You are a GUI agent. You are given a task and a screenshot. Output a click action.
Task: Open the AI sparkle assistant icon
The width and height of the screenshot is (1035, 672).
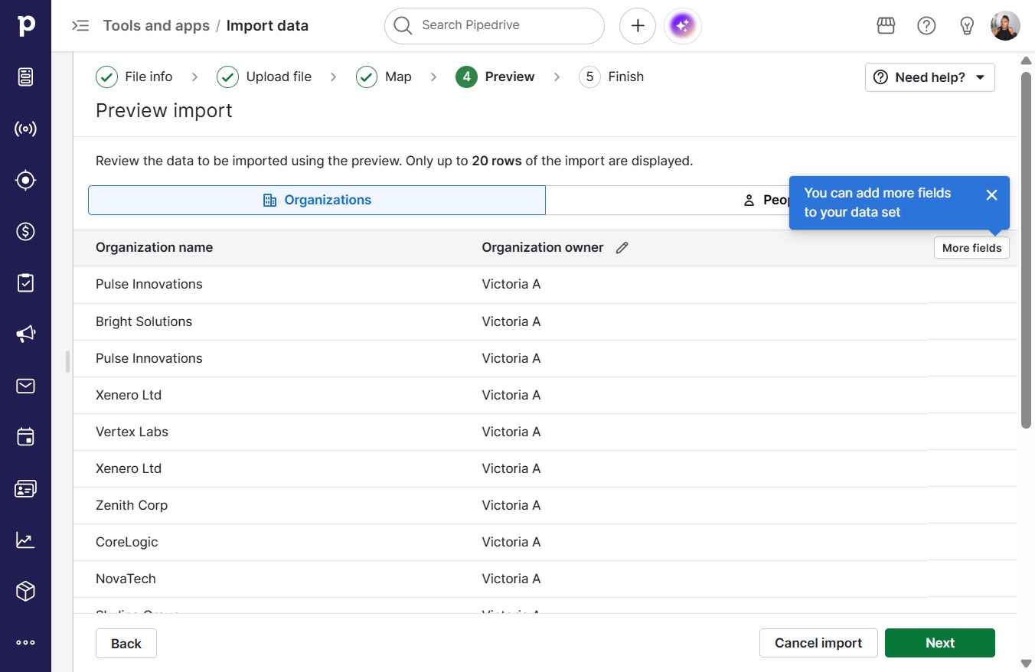click(x=683, y=26)
